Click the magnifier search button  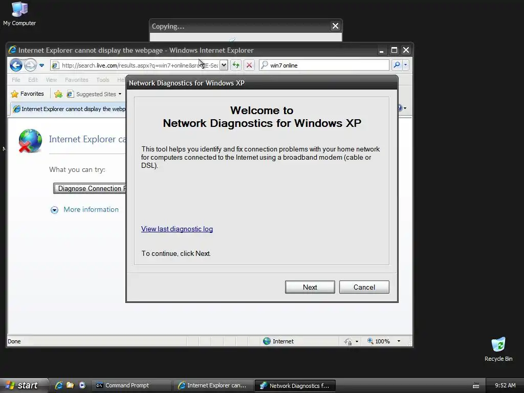click(x=397, y=65)
